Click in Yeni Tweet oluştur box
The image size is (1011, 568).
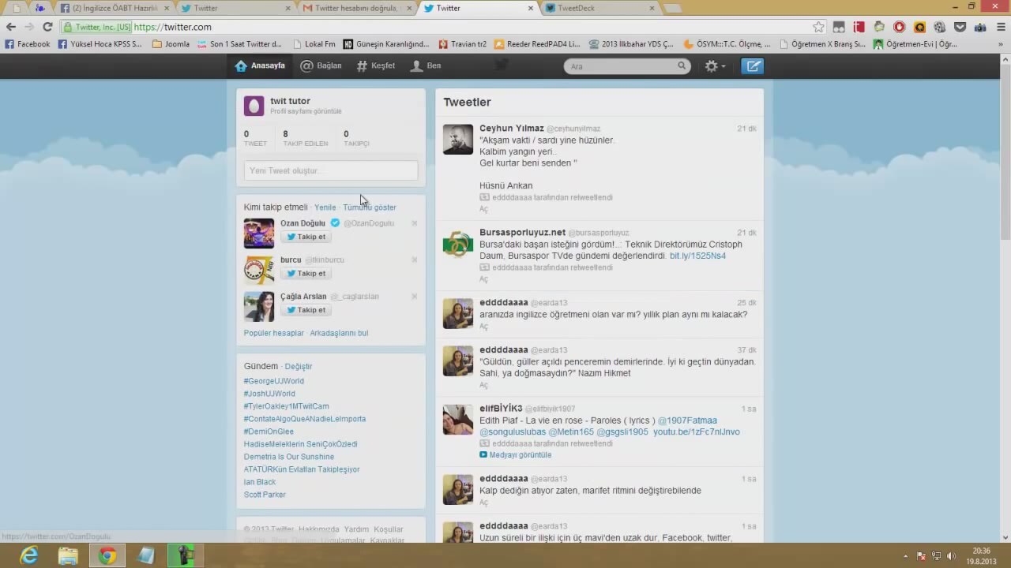coord(331,170)
